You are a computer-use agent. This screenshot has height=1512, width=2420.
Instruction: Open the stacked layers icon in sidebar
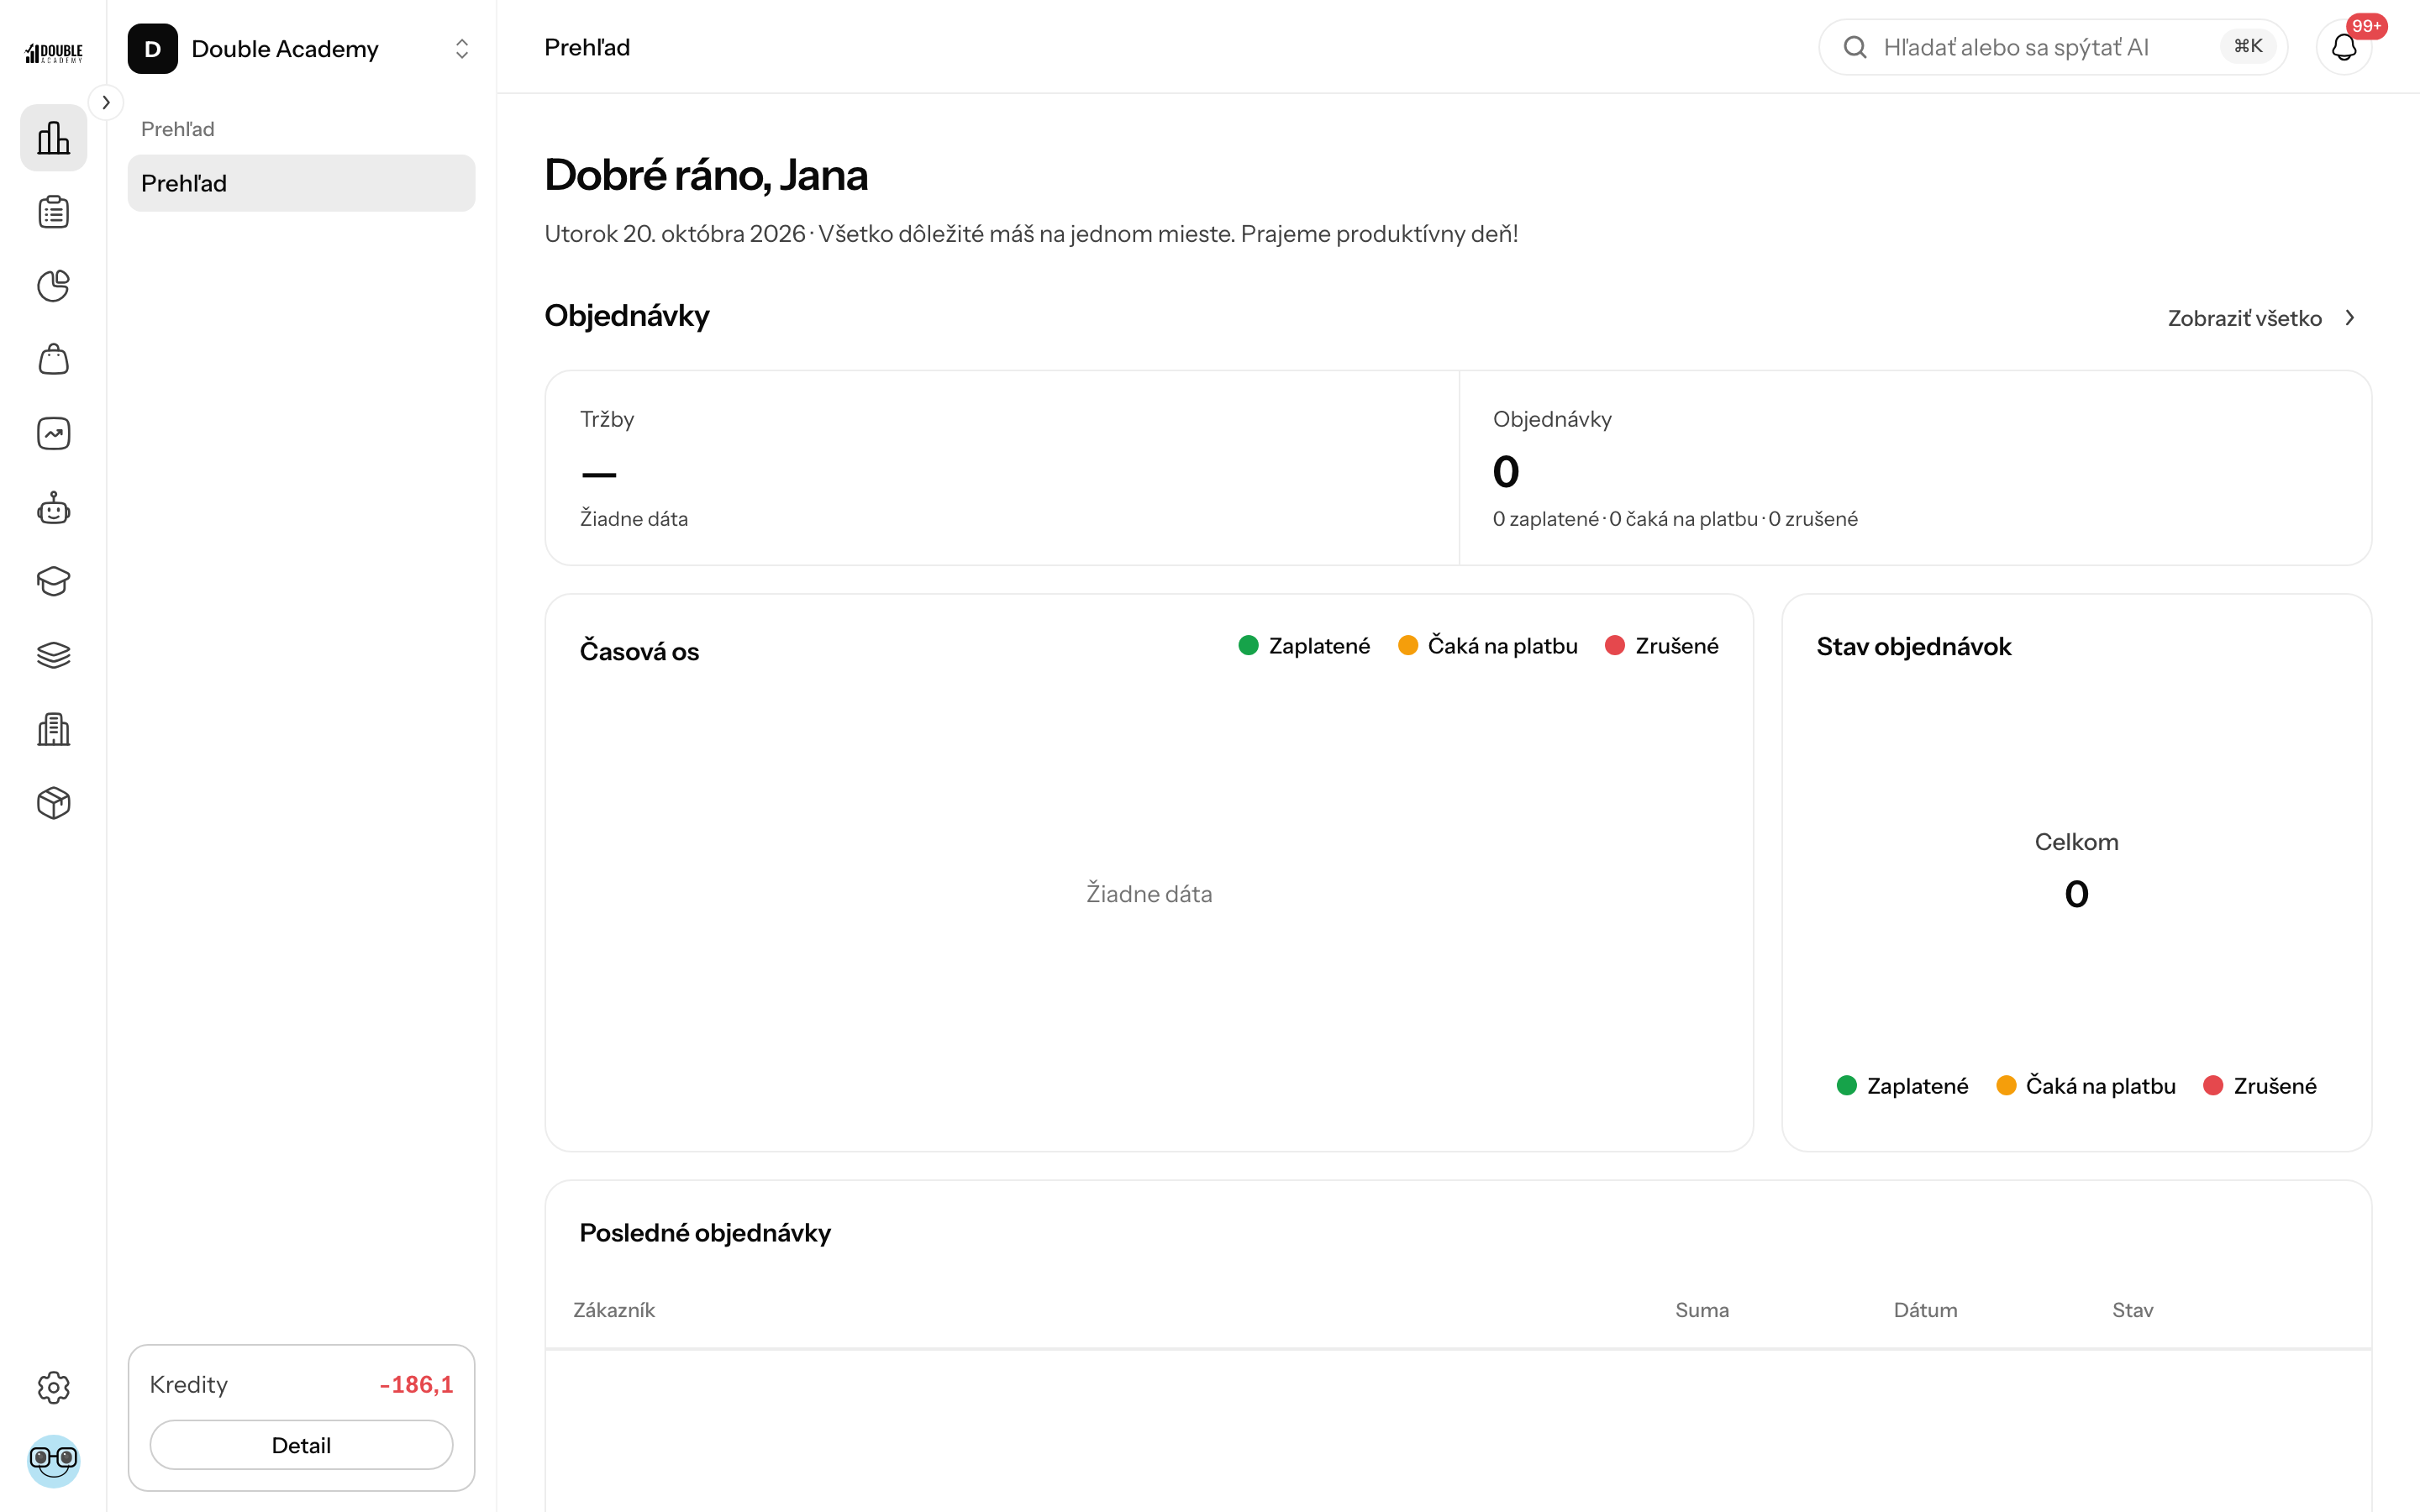53,655
